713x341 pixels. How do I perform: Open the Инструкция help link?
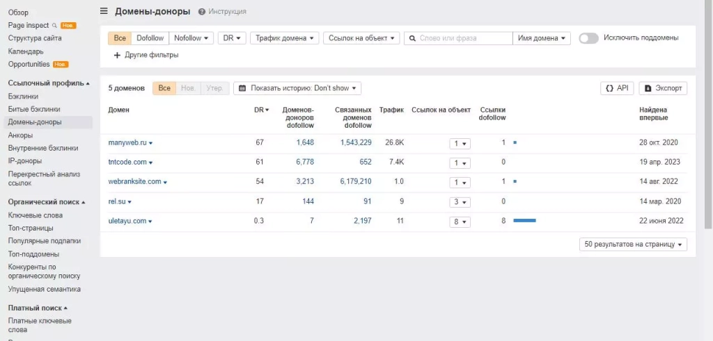click(x=222, y=11)
